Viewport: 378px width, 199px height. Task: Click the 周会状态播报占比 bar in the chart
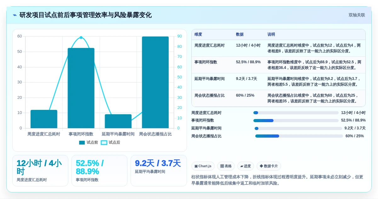tap(155, 82)
